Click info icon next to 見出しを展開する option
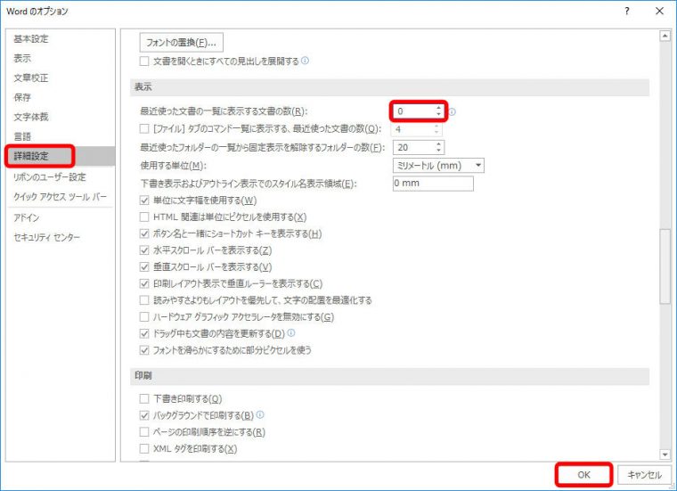 [305, 61]
